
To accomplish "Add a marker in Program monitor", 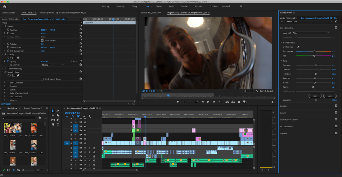I will click(x=178, y=102).
